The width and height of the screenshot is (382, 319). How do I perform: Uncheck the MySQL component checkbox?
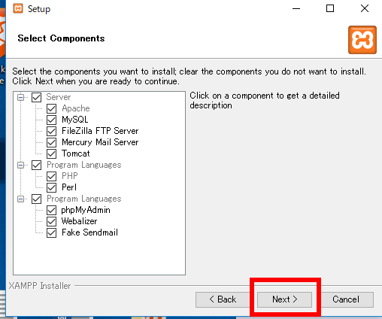[x=51, y=120]
